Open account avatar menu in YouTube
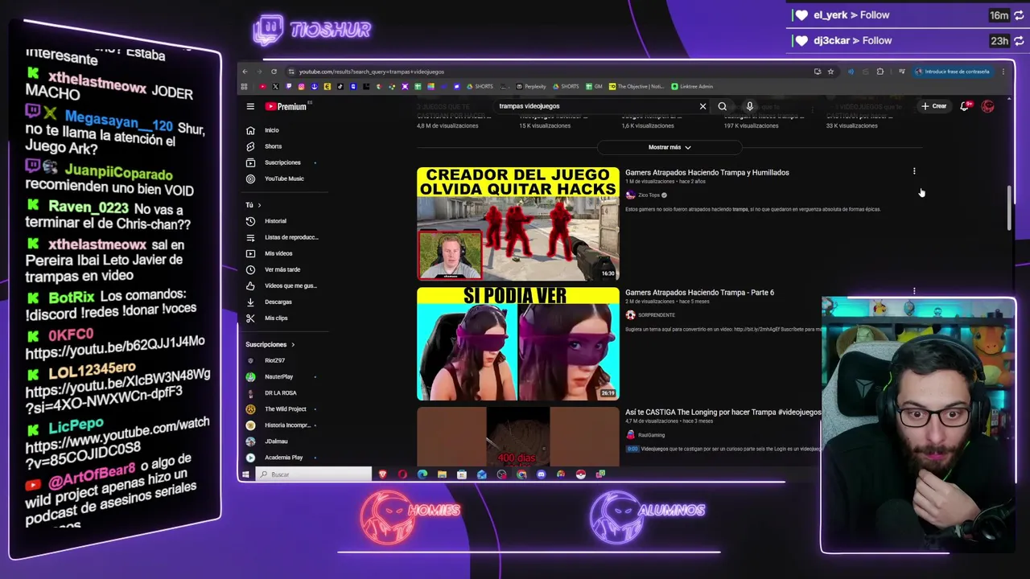This screenshot has height=579, width=1030. pyautogui.click(x=987, y=106)
